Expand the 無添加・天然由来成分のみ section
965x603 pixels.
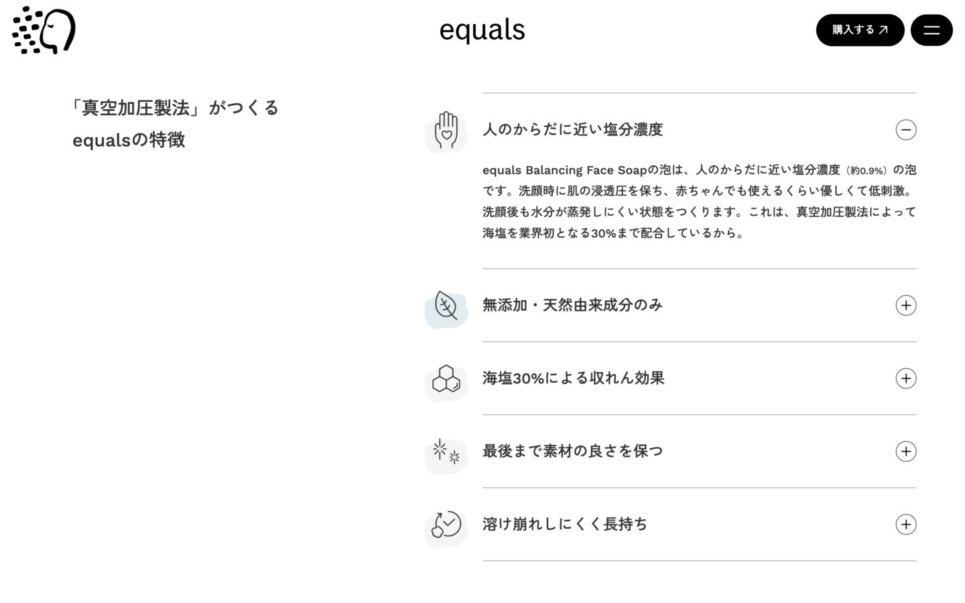tap(906, 306)
